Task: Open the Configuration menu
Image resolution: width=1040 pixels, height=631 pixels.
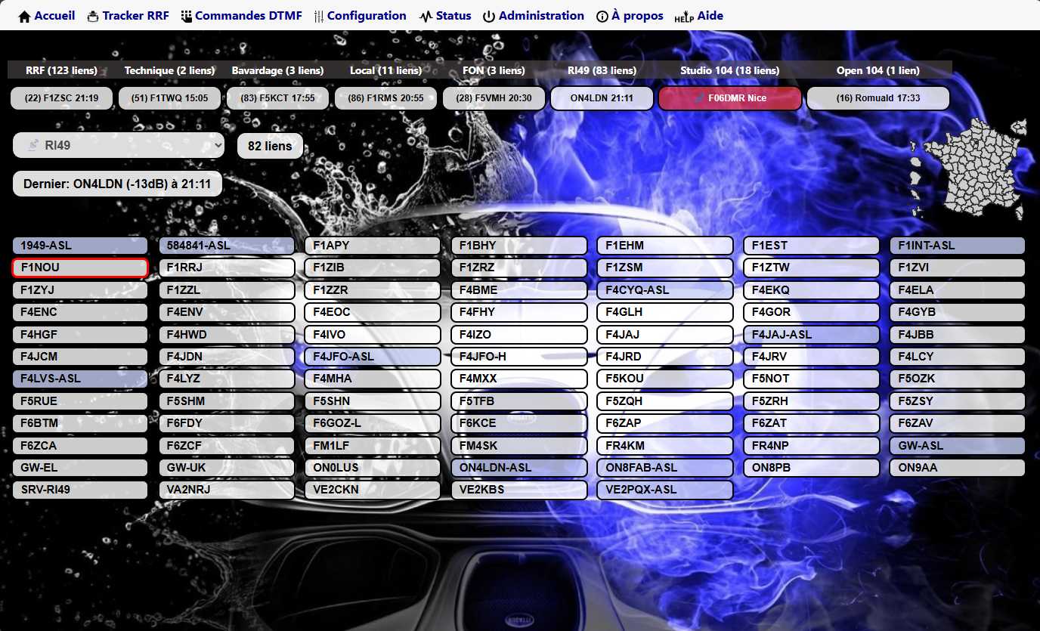Action: coord(367,16)
